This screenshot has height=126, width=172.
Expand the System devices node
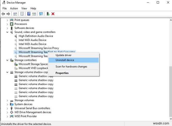(7, 104)
